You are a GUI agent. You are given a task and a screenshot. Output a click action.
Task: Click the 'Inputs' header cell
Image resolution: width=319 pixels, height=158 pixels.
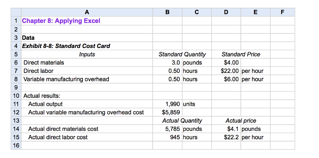point(87,54)
